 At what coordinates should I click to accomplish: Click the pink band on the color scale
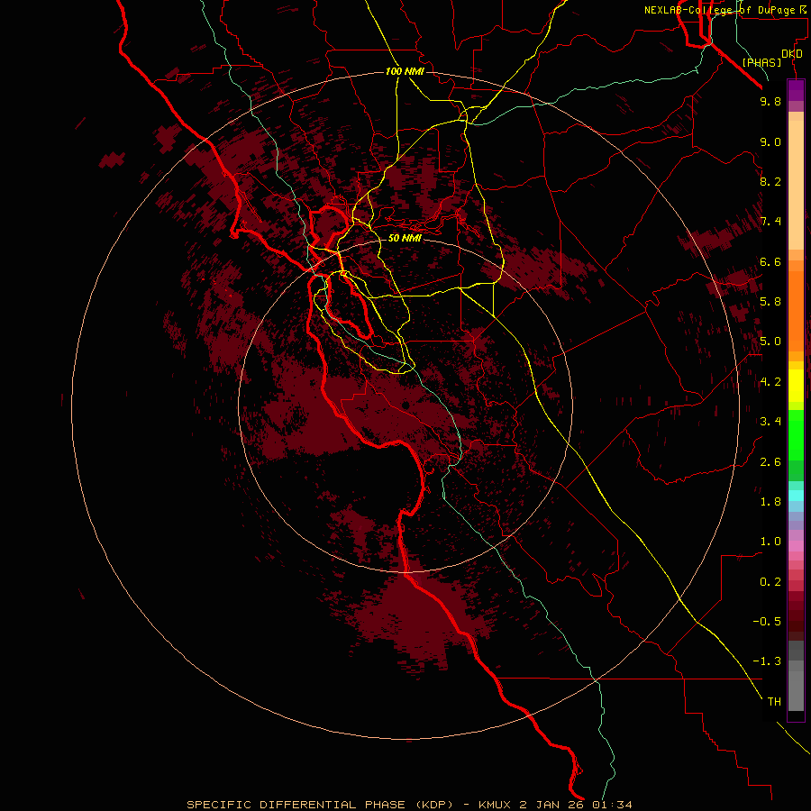point(796,546)
